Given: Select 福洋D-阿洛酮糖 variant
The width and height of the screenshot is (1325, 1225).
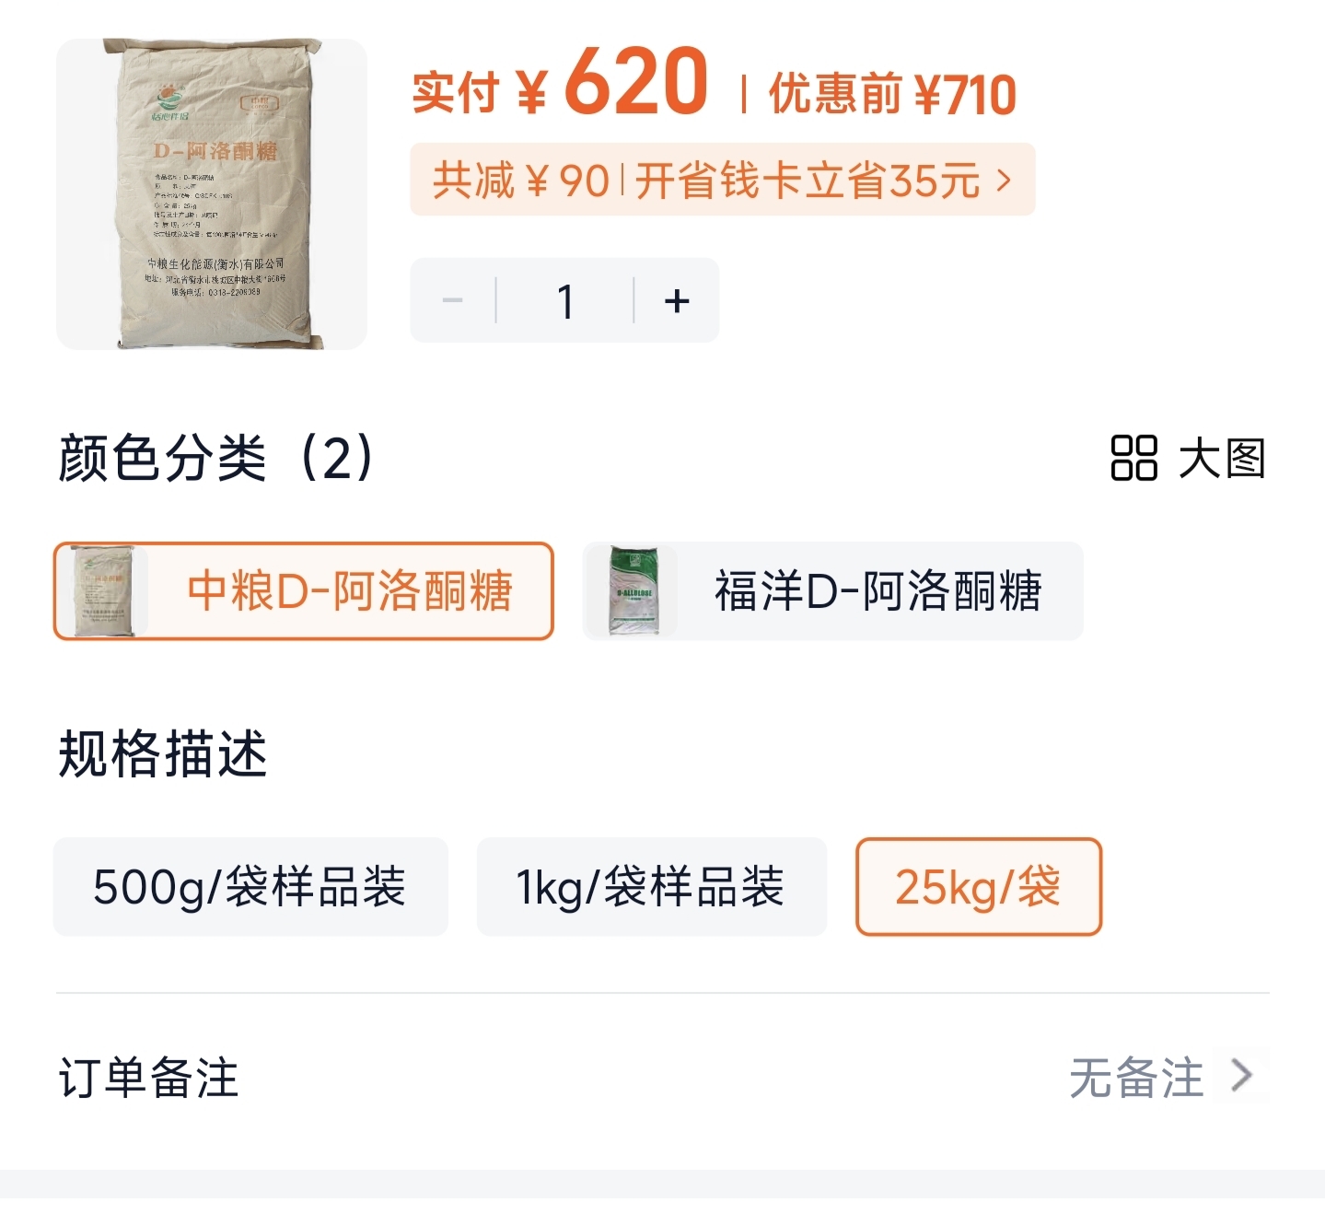Looking at the screenshot, I should (833, 591).
